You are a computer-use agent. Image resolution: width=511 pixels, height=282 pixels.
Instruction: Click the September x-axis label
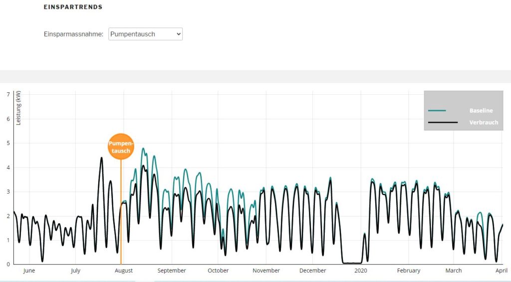pyautogui.click(x=172, y=271)
